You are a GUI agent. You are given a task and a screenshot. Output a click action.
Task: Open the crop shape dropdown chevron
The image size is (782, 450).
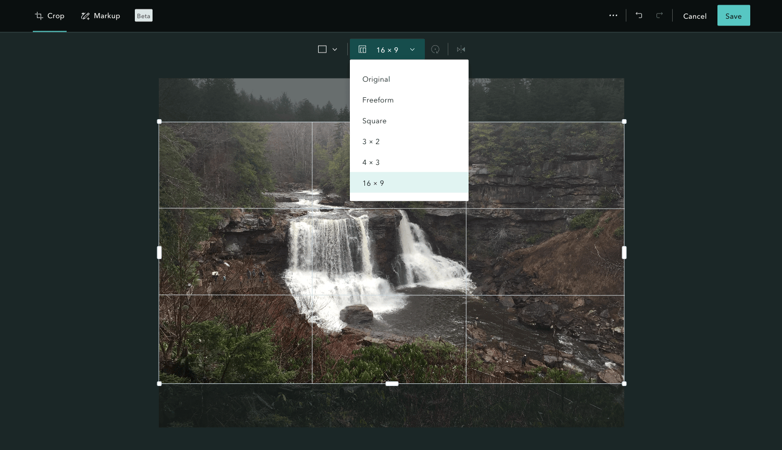(335, 49)
